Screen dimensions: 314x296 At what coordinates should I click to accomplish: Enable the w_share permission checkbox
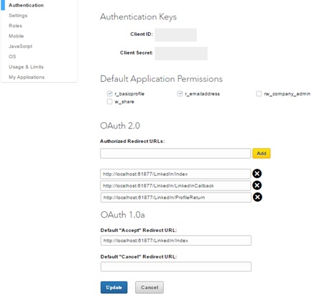pos(110,101)
